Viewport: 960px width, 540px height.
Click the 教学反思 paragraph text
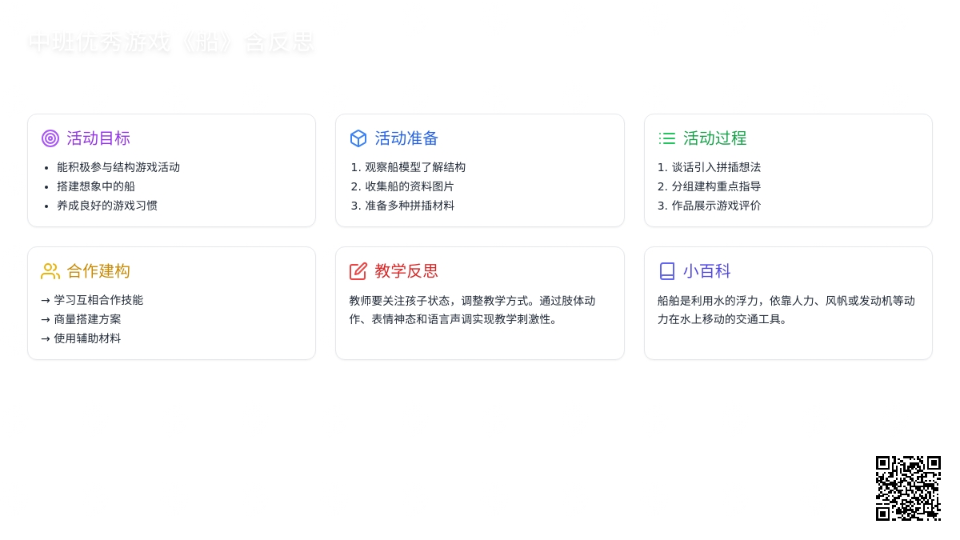click(x=472, y=310)
